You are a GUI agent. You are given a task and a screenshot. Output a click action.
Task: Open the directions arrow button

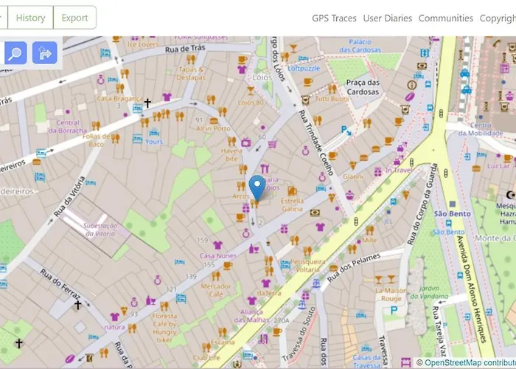point(45,52)
